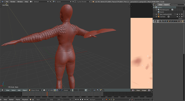
Task: Open the Material properties tab icon
Action: pos(178,21)
